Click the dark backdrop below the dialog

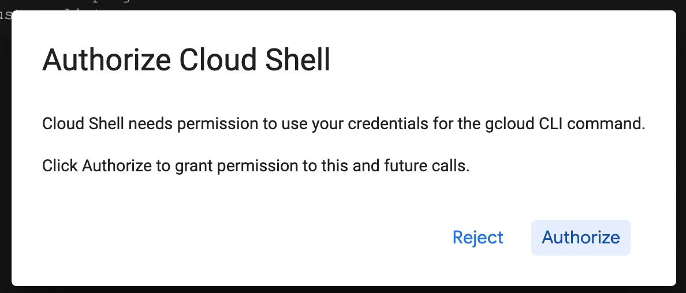tap(346, 290)
